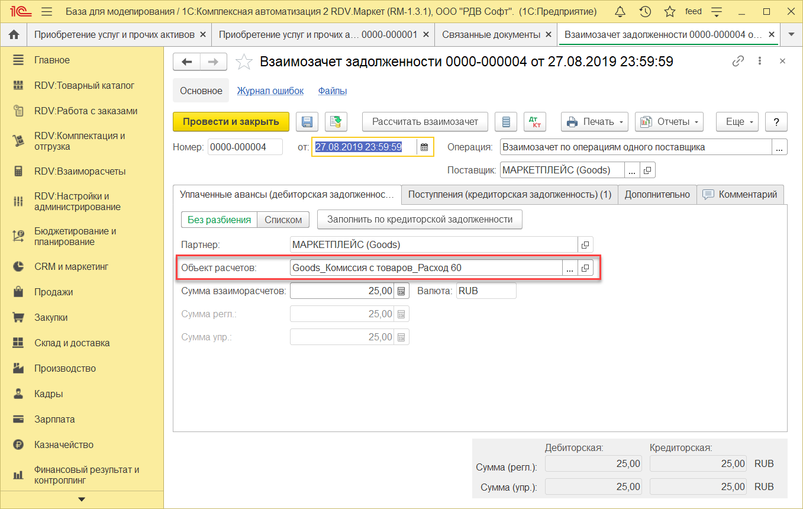Click the document structure list icon
Screen dimensions: 803x509
[x=505, y=122]
